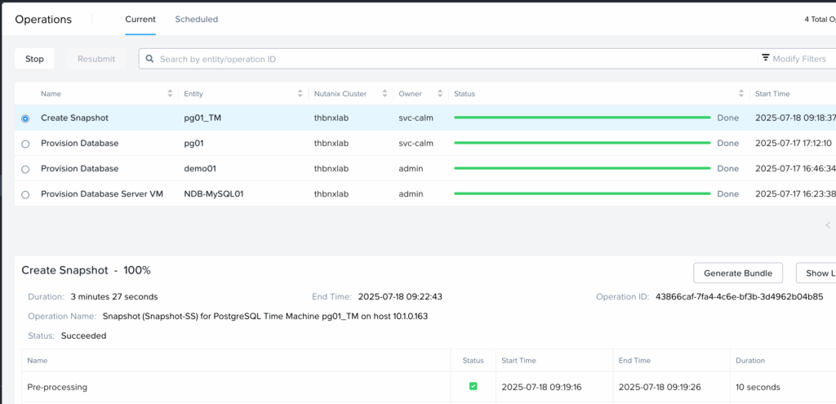The width and height of the screenshot is (836, 404).
Task: Click End Time value 2025-07-18 09:22:43
Action: click(x=400, y=296)
